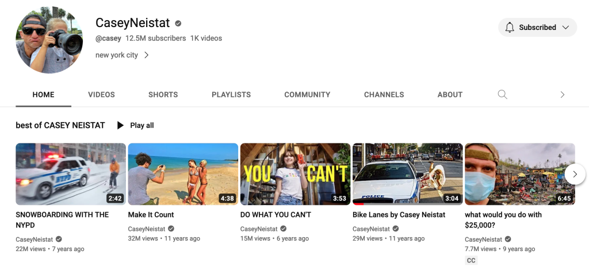Open the CaseyNeistat channel avatar picture
This screenshot has width=589, height=270.
pos(49,40)
